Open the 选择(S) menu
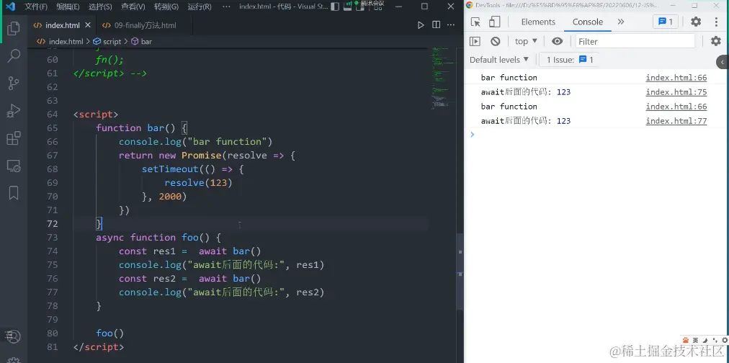This screenshot has height=363, width=729. [100, 6]
